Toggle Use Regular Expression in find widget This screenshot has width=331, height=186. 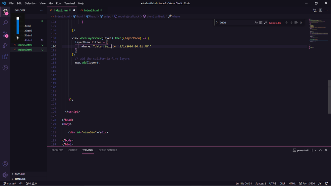click(265, 23)
